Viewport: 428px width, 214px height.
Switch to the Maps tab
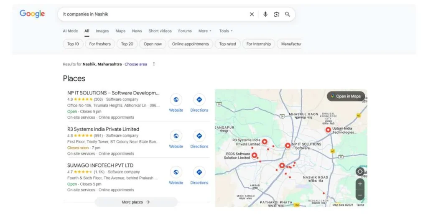[120, 31]
